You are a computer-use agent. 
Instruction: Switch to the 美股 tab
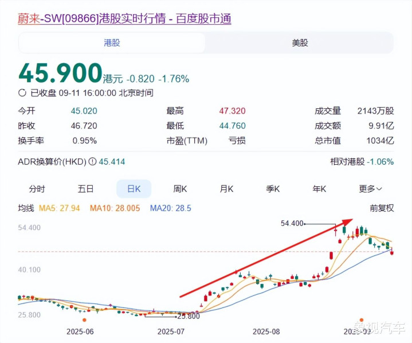[300, 42]
